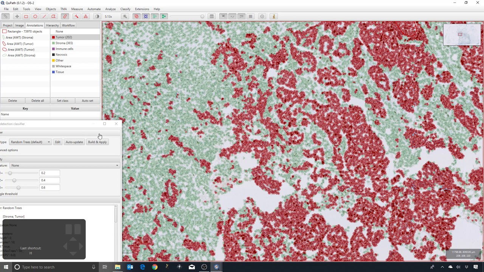
Task: Toggle the slide overview display
Action: pyautogui.click(x=223, y=16)
